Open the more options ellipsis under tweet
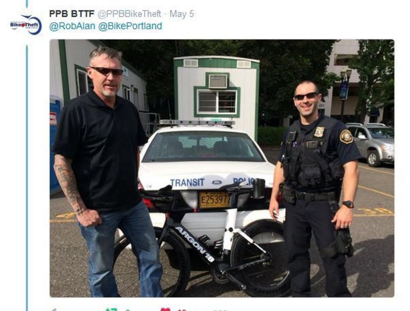 pyautogui.click(x=220, y=310)
